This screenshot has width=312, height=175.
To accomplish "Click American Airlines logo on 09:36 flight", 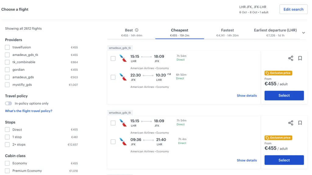I will (123, 141).
